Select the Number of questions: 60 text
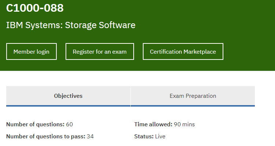The image size is (275, 146). click(x=40, y=124)
